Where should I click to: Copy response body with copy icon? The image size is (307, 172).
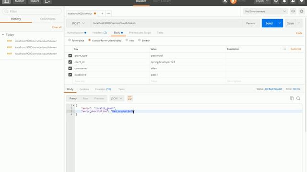292,98
